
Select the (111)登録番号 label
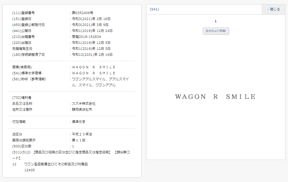(x=23, y=13)
